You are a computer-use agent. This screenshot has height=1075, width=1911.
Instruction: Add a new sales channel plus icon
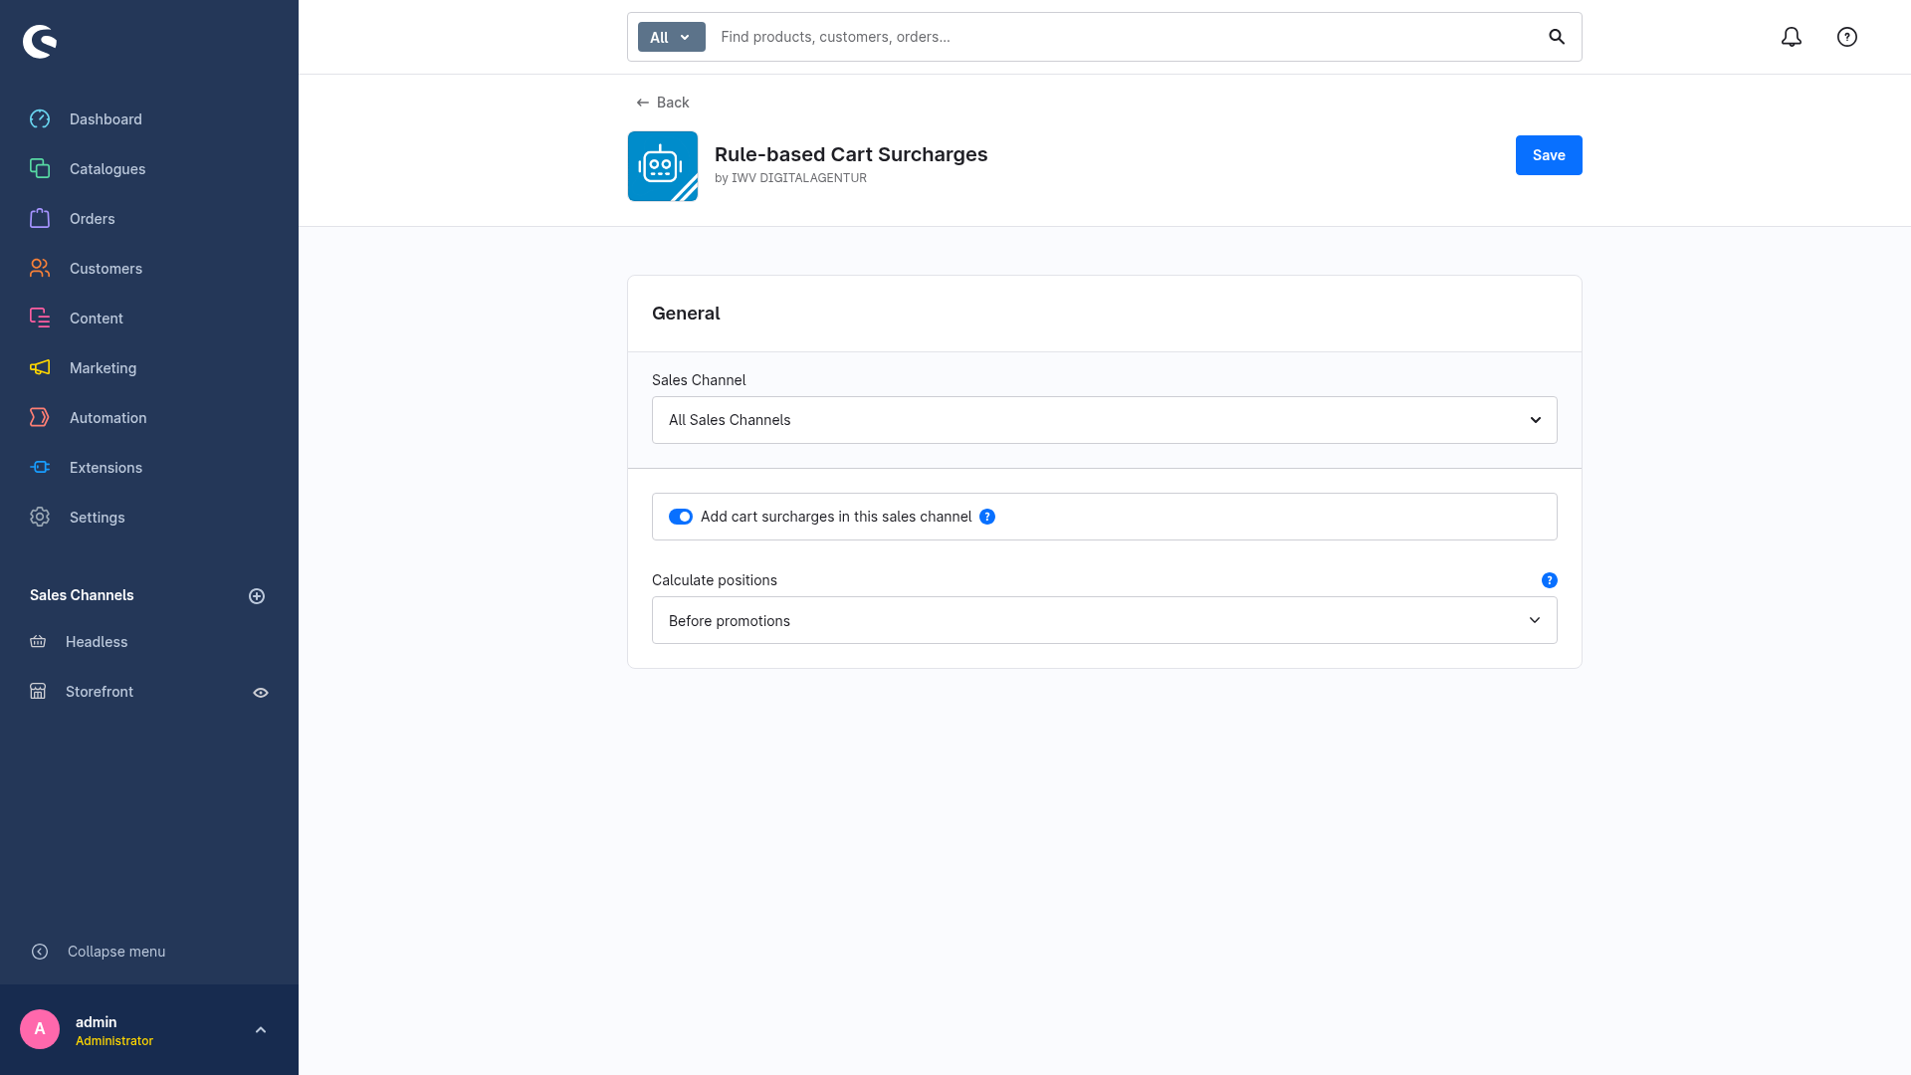point(257,596)
